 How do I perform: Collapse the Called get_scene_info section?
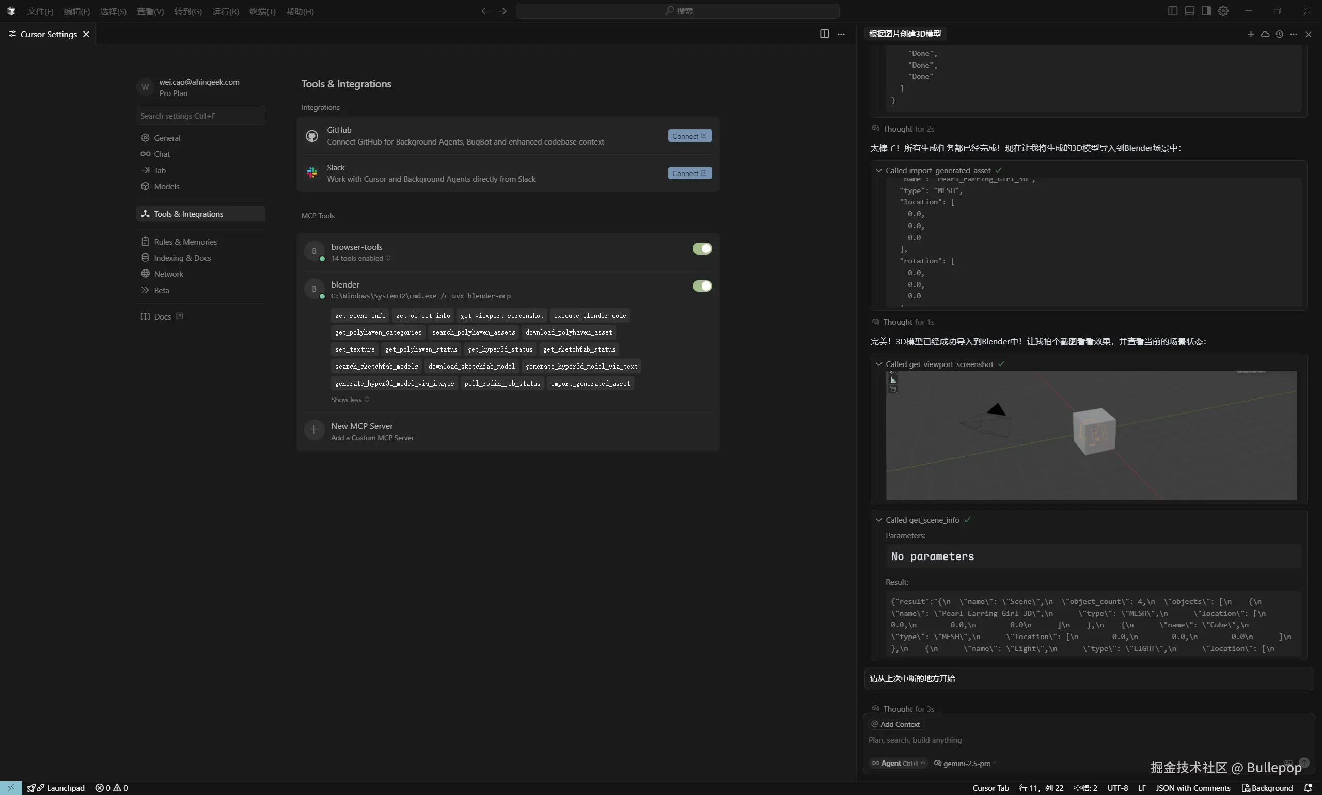[879, 520]
